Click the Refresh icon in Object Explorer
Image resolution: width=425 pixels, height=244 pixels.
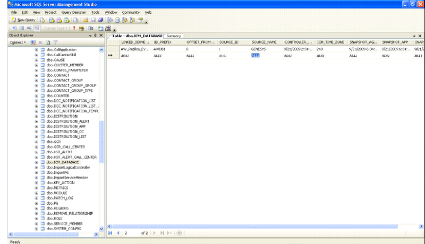(48, 42)
